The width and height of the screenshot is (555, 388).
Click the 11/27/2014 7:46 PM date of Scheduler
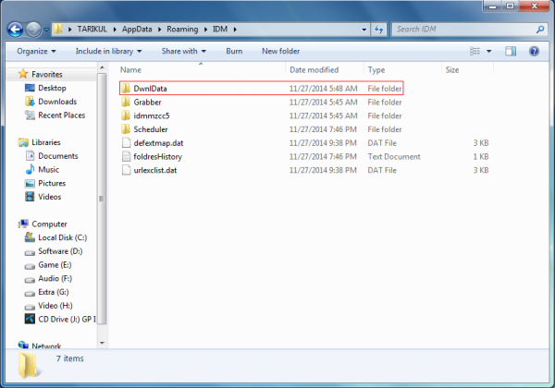[x=323, y=129]
